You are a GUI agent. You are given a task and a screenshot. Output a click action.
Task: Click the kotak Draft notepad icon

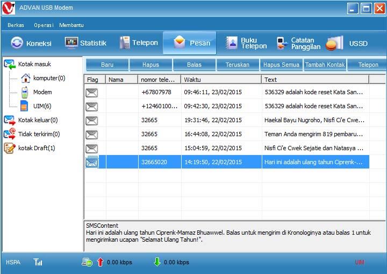10,148
